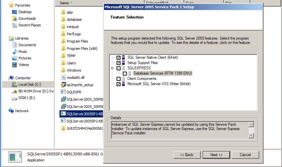This screenshot has width=282, height=167.
Task: Open the Music library icon
Action: pyautogui.click(x=14, y=51)
